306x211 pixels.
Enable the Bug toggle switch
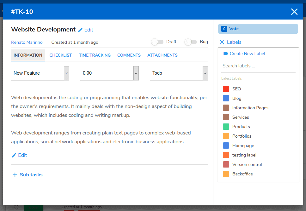(191, 42)
